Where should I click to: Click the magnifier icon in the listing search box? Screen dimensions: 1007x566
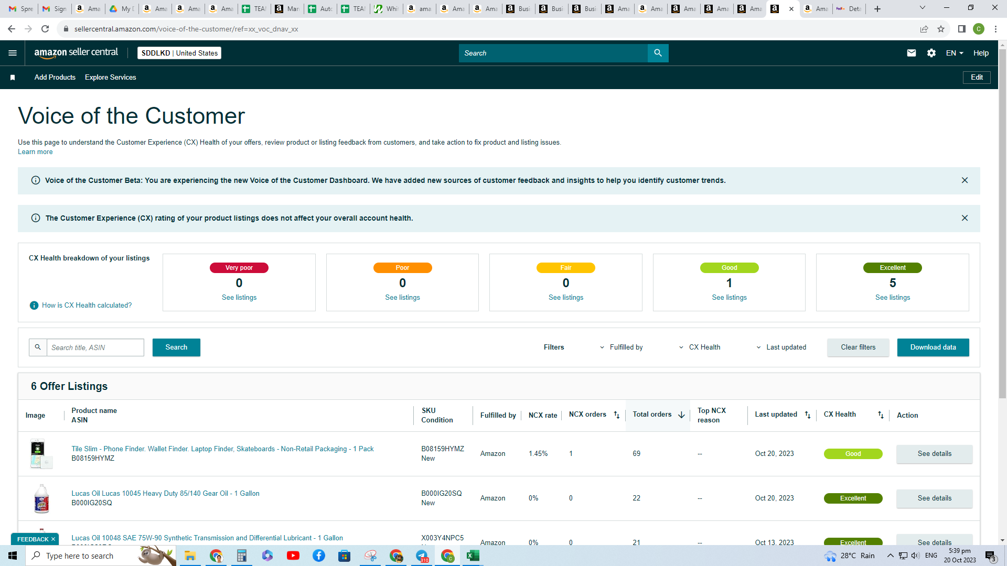coord(38,347)
